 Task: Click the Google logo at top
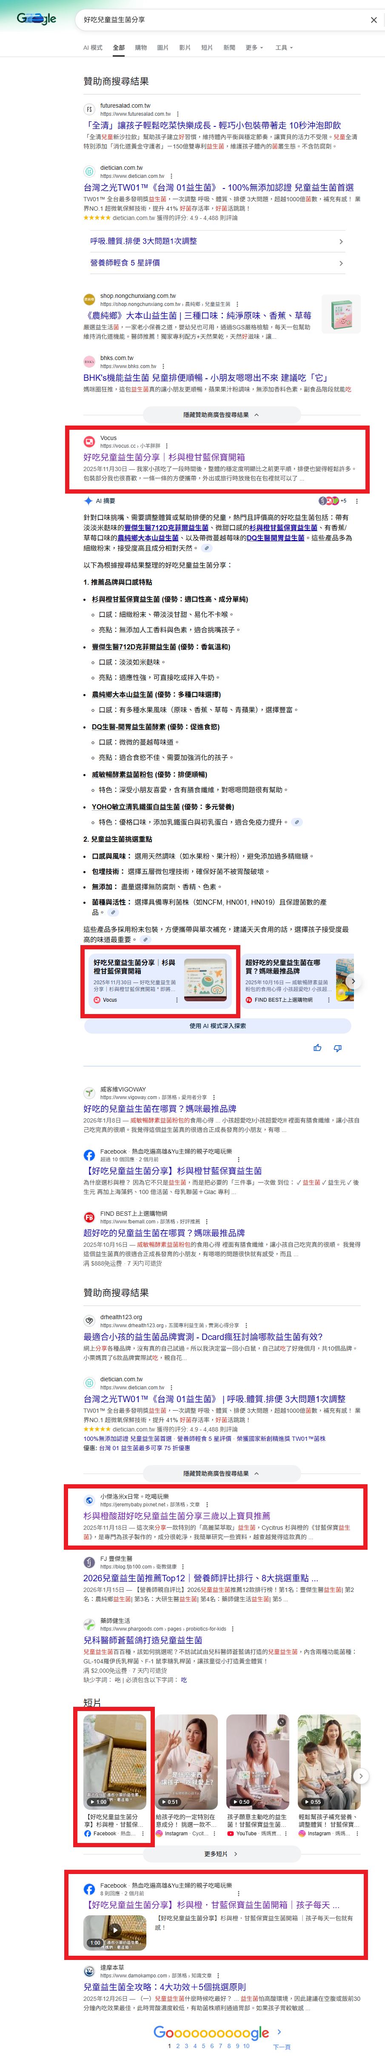click(37, 18)
